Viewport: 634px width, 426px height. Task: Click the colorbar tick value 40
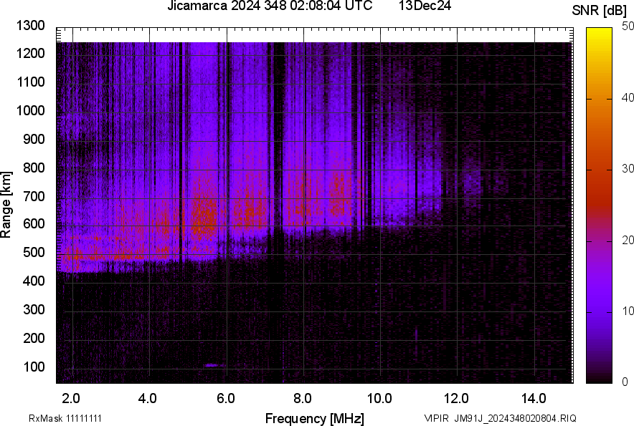coord(628,97)
